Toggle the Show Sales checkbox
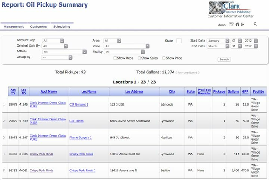 click(x=139, y=58)
